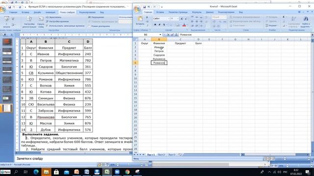Click Rehearse Timings (Настройка времени) button
Viewport: 314px width, 176px height.
coord(57,22)
